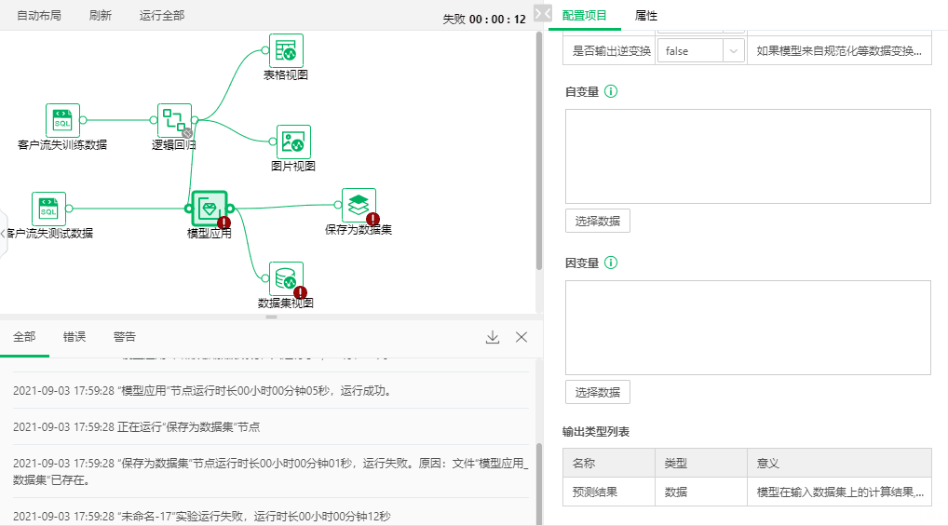This screenshot has width=948, height=526.
Task: Click error badge on 模型应用 node
Action: (x=223, y=223)
